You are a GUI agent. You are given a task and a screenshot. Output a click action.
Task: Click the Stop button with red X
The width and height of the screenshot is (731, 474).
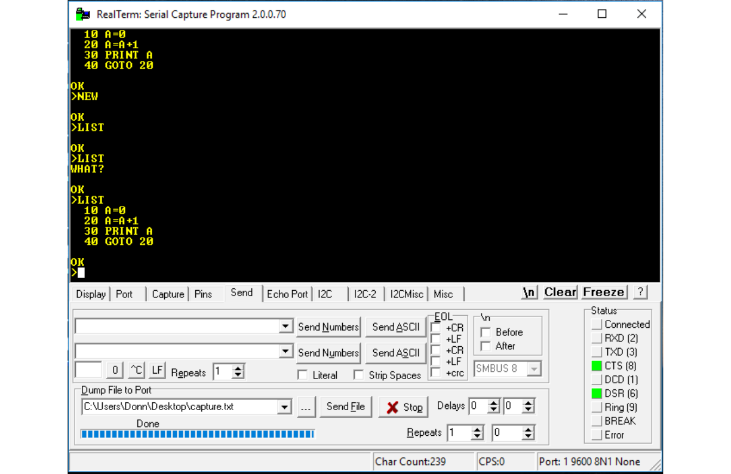click(404, 407)
